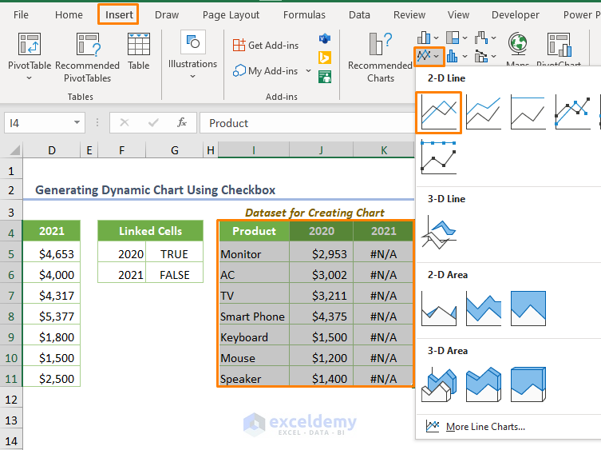The image size is (601, 450).
Task: Select the 2-D Stacked Area chart
Action: point(484,309)
